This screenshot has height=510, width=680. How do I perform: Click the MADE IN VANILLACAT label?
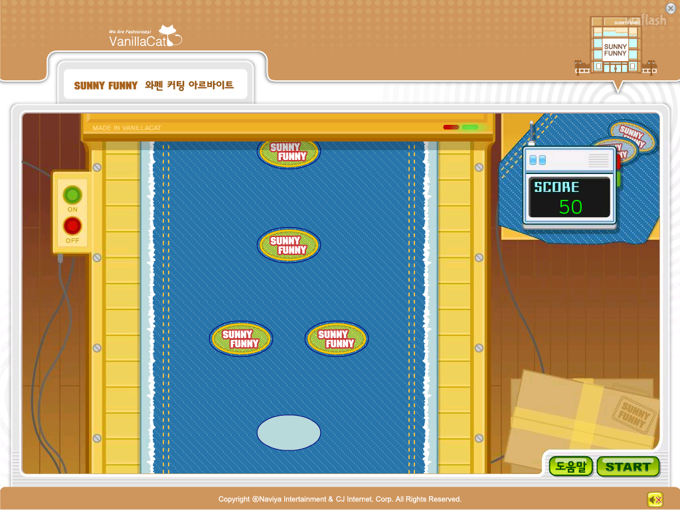click(x=127, y=128)
